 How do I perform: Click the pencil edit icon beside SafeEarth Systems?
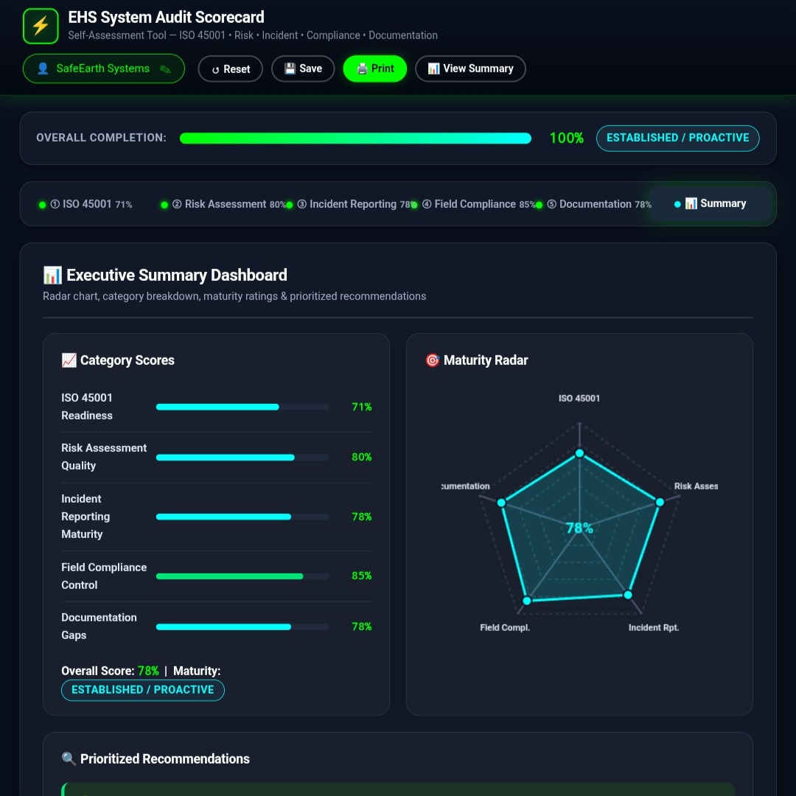165,69
